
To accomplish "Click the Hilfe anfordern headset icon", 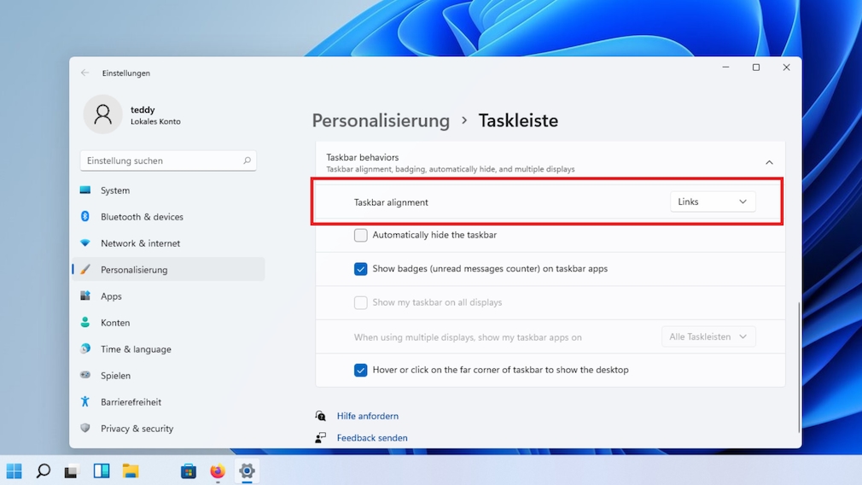I will pos(321,416).
